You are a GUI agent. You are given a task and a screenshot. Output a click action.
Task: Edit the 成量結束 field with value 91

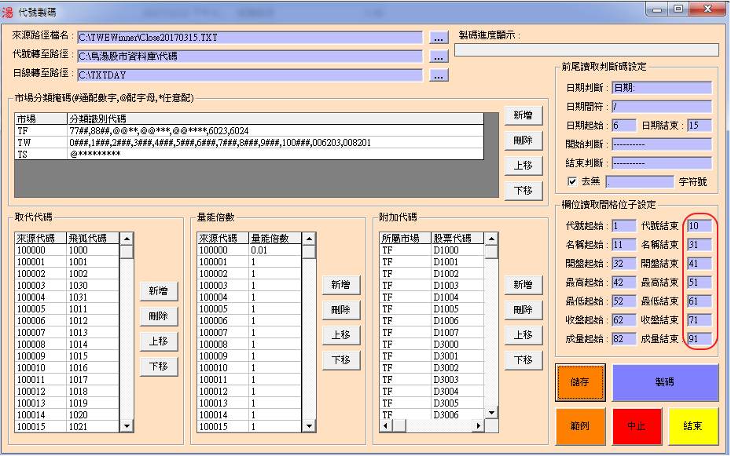coord(700,339)
